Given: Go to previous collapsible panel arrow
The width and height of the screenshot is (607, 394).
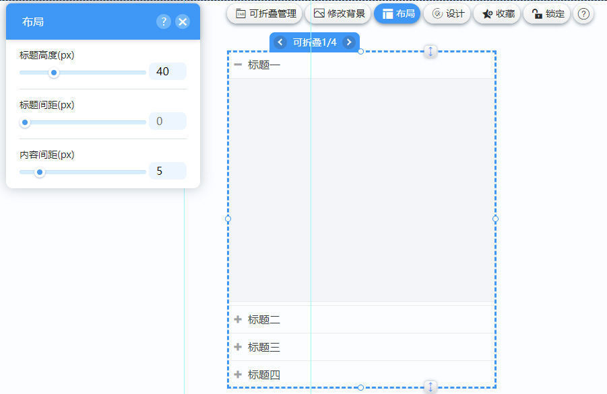Looking at the screenshot, I should tap(281, 42).
